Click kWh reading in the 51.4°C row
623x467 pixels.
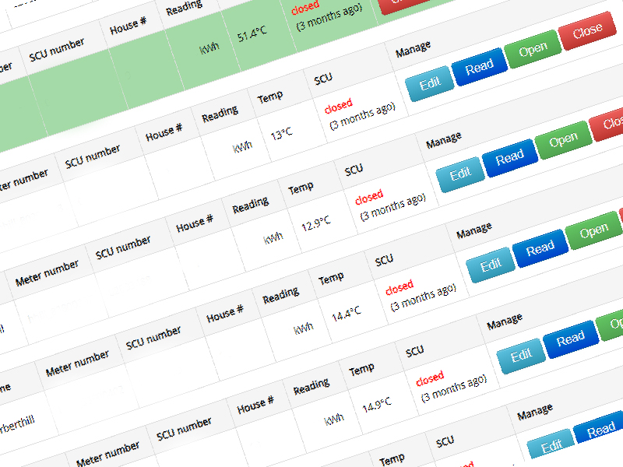tap(209, 48)
